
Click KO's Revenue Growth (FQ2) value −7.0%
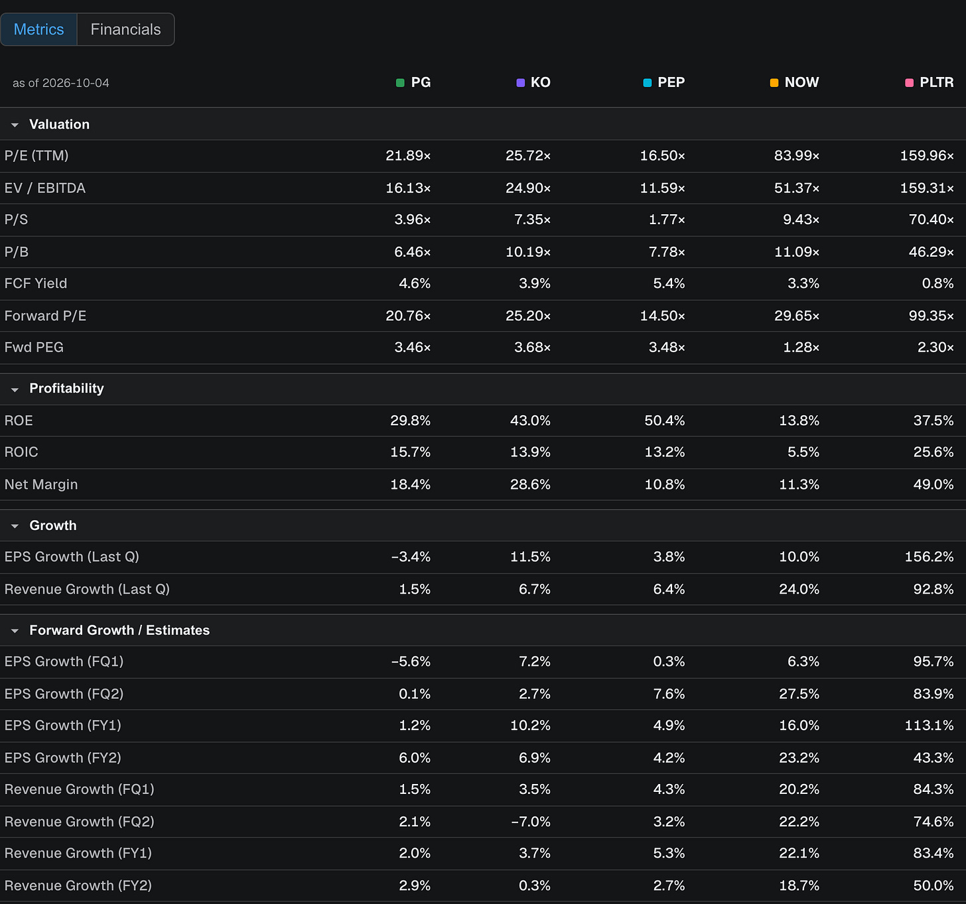(531, 822)
